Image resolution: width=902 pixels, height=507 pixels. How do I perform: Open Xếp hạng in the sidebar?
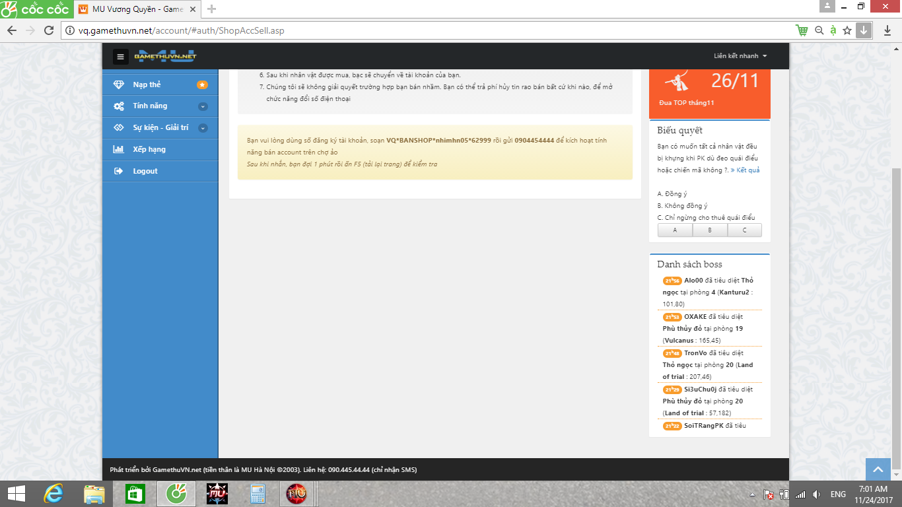[x=149, y=149]
